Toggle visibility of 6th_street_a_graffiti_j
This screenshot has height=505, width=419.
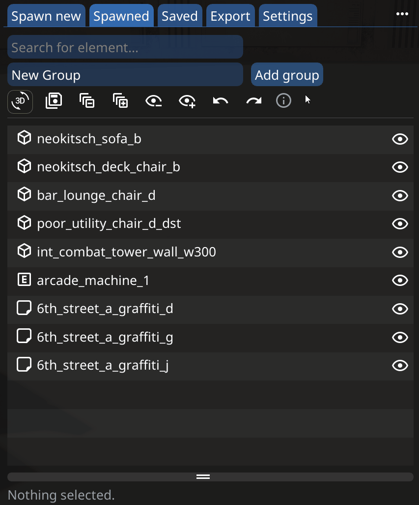pos(400,365)
